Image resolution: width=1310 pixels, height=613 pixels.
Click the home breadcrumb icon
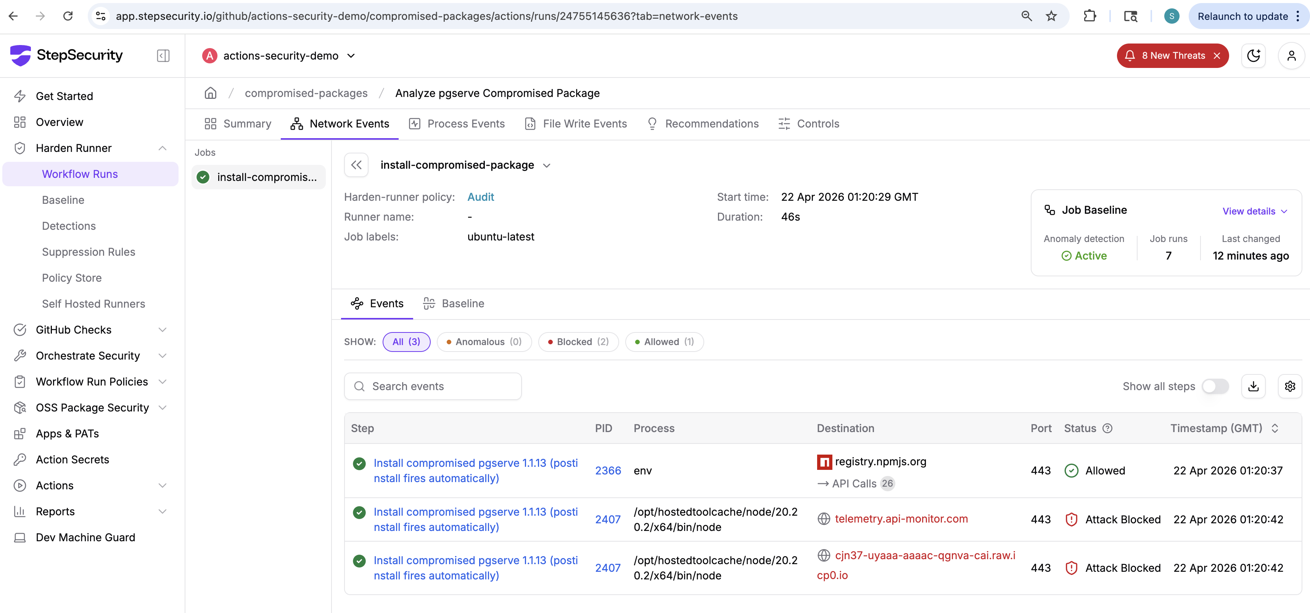click(x=210, y=93)
